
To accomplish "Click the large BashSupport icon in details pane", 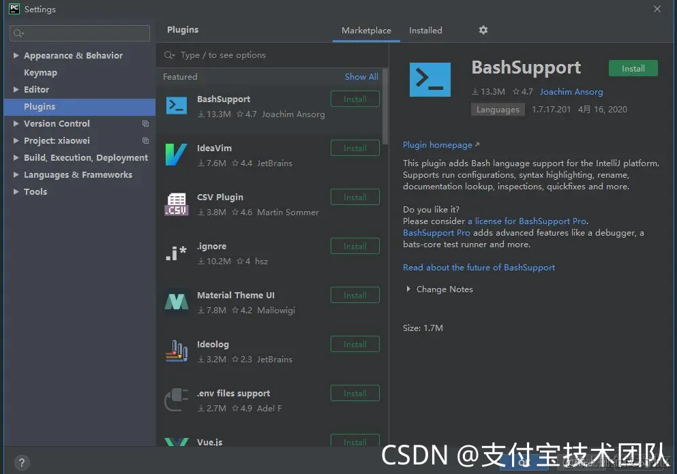I will (x=430, y=80).
